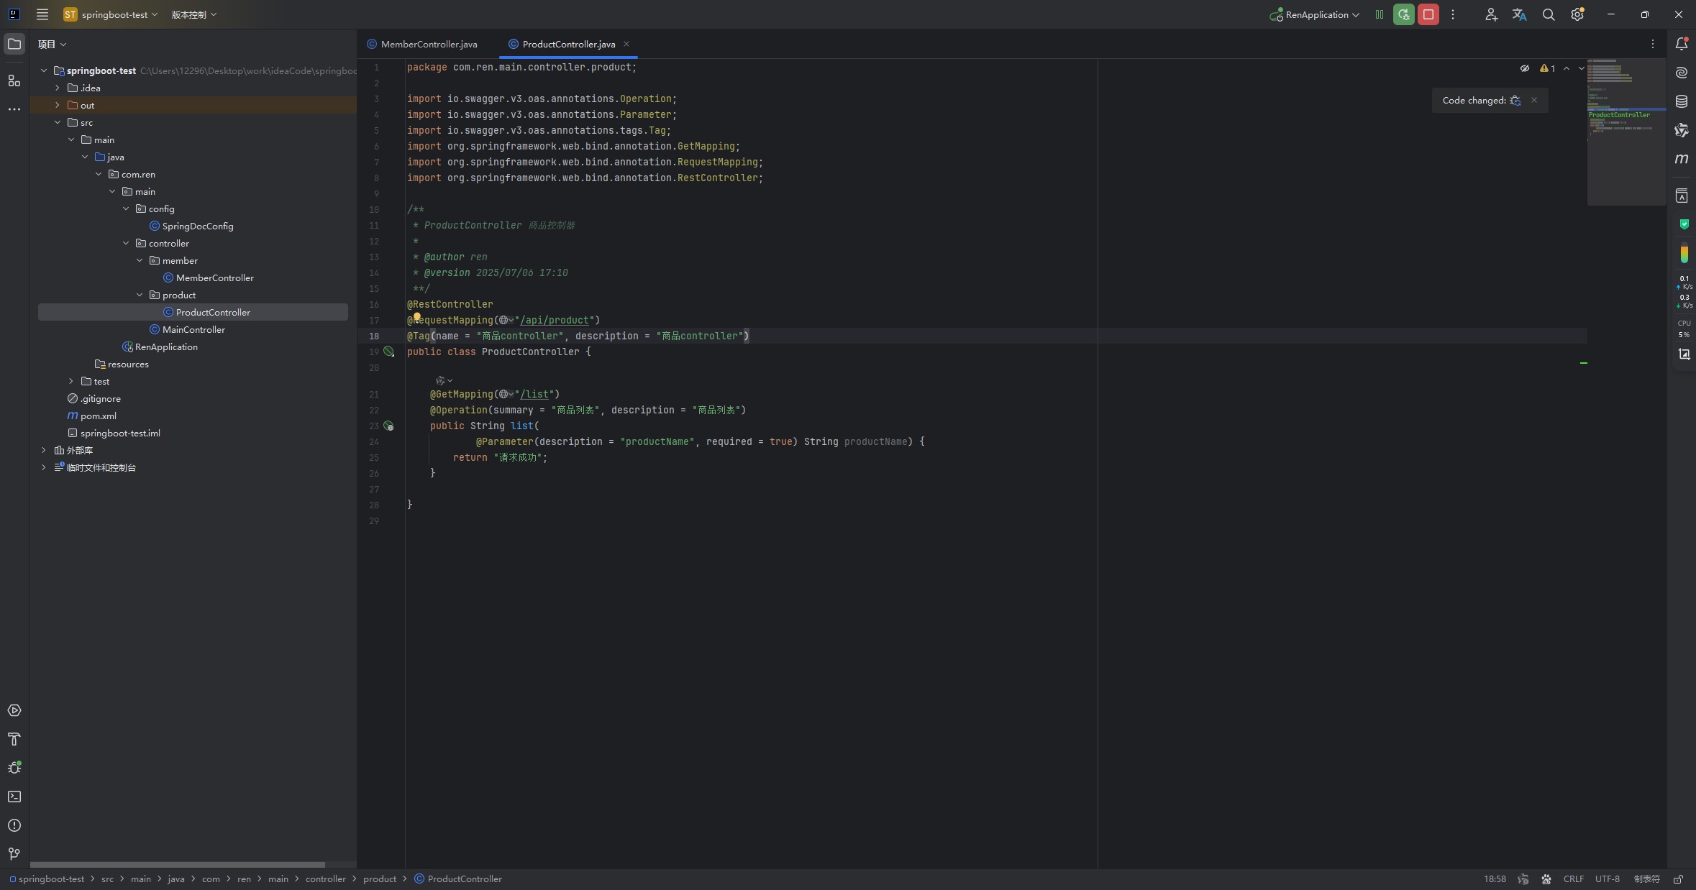Switch to the MemberController.java tab

[x=429, y=44]
